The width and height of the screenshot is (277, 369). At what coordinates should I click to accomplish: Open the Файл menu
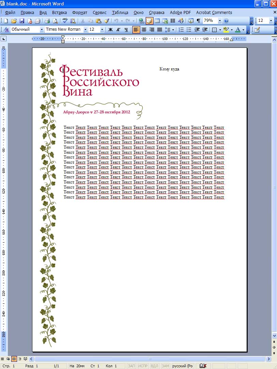[10, 13]
